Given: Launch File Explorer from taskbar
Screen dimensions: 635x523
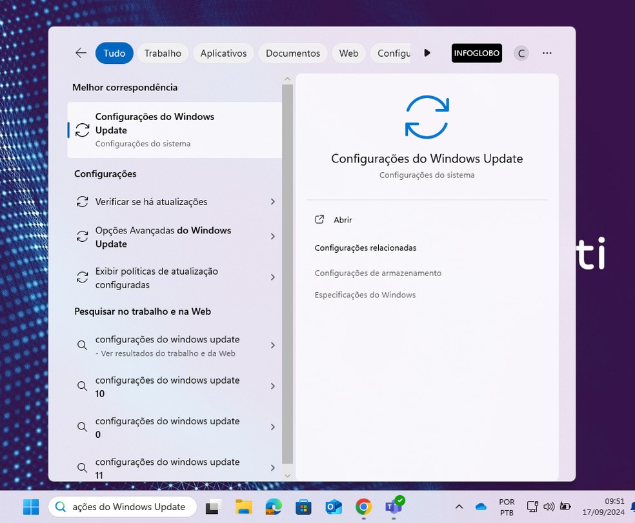Looking at the screenshot, I should point(244,507).
